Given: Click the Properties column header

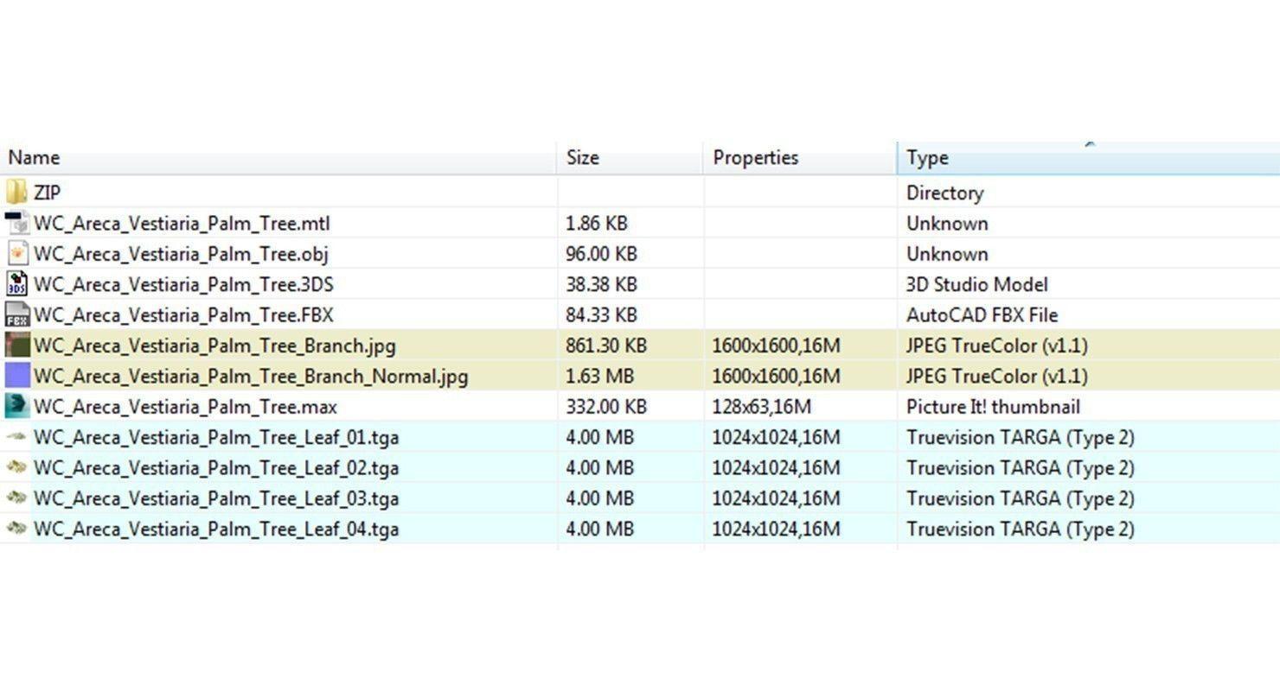Looking at the screenshot, I should (x=755, y=158).
